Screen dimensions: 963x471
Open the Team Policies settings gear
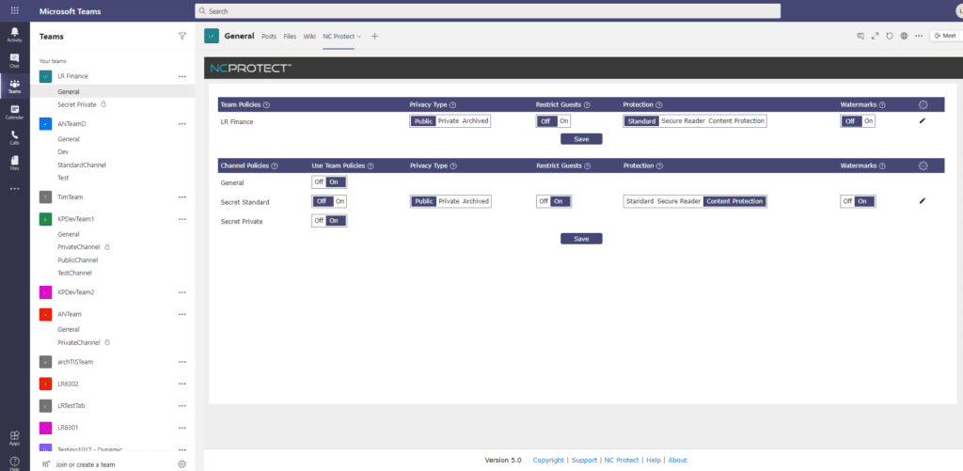923,105
